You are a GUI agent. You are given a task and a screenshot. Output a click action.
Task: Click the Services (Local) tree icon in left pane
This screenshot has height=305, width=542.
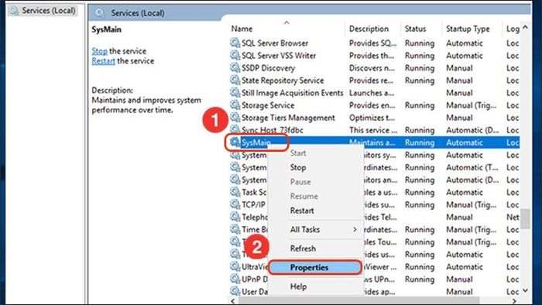[x=14, y=11]
